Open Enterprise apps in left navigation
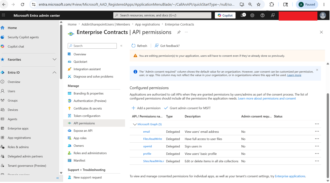The height and width of the screenshot is (183, 330). [x=18, y=128]
